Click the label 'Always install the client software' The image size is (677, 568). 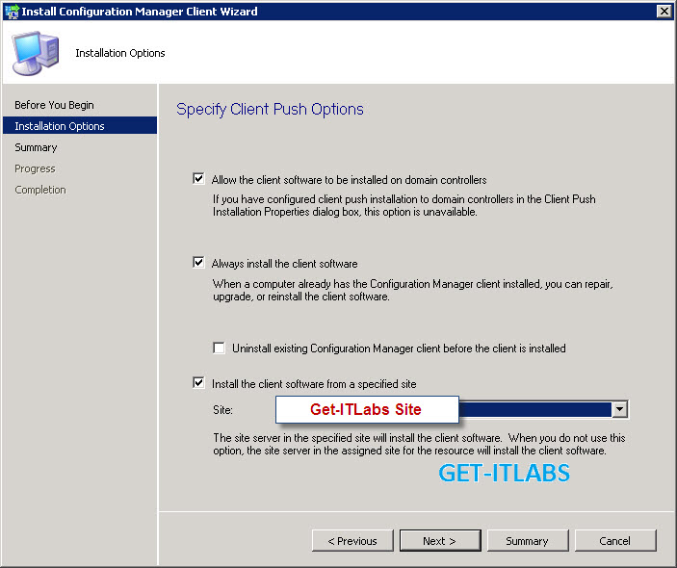[284, 263]
